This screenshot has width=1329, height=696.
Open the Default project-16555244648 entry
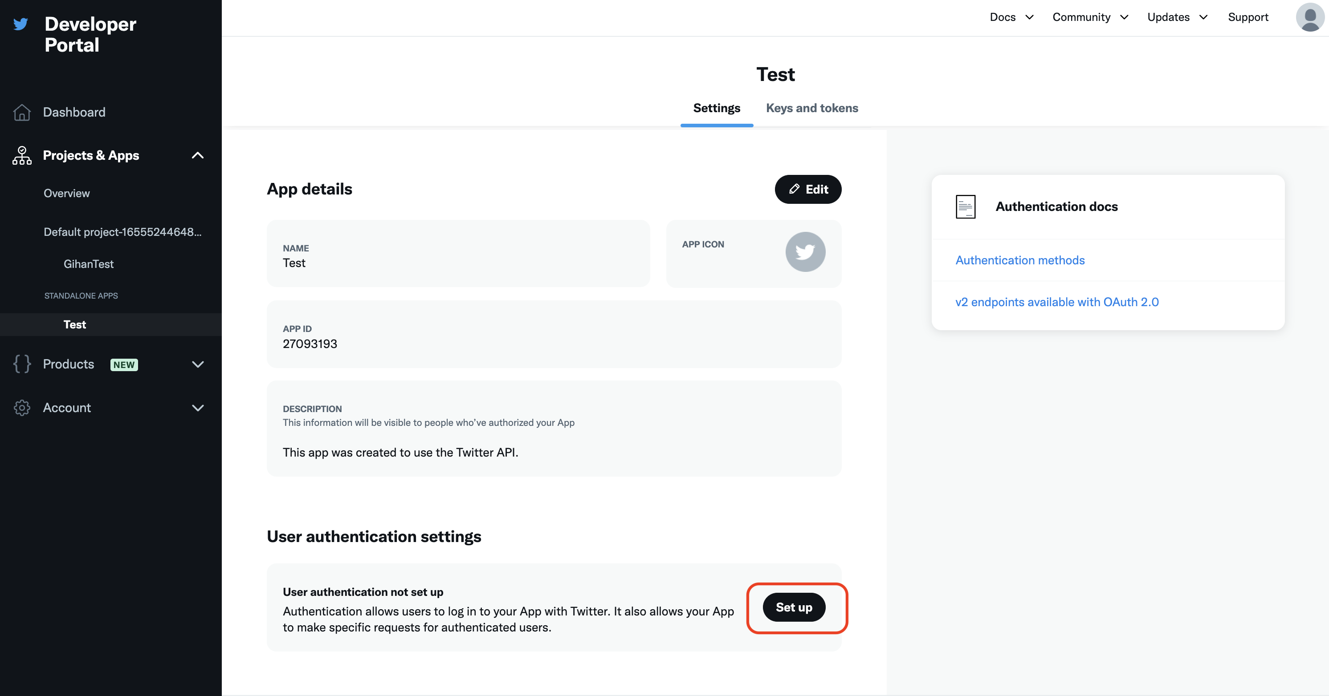click(x=123, y=232)
